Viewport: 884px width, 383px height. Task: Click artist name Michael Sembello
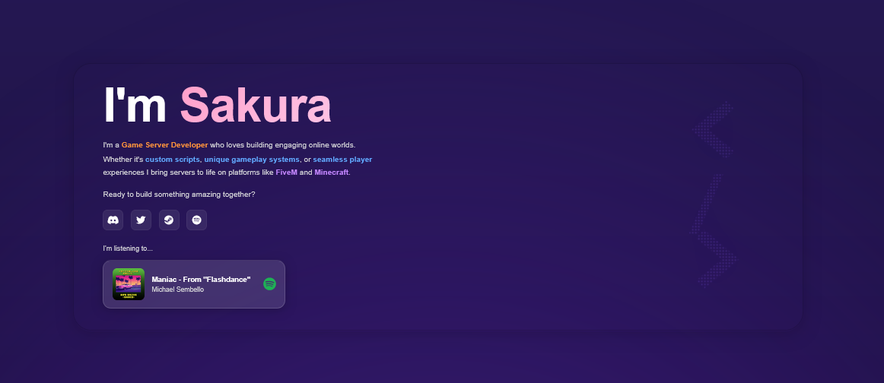click(x=177, y=290)
